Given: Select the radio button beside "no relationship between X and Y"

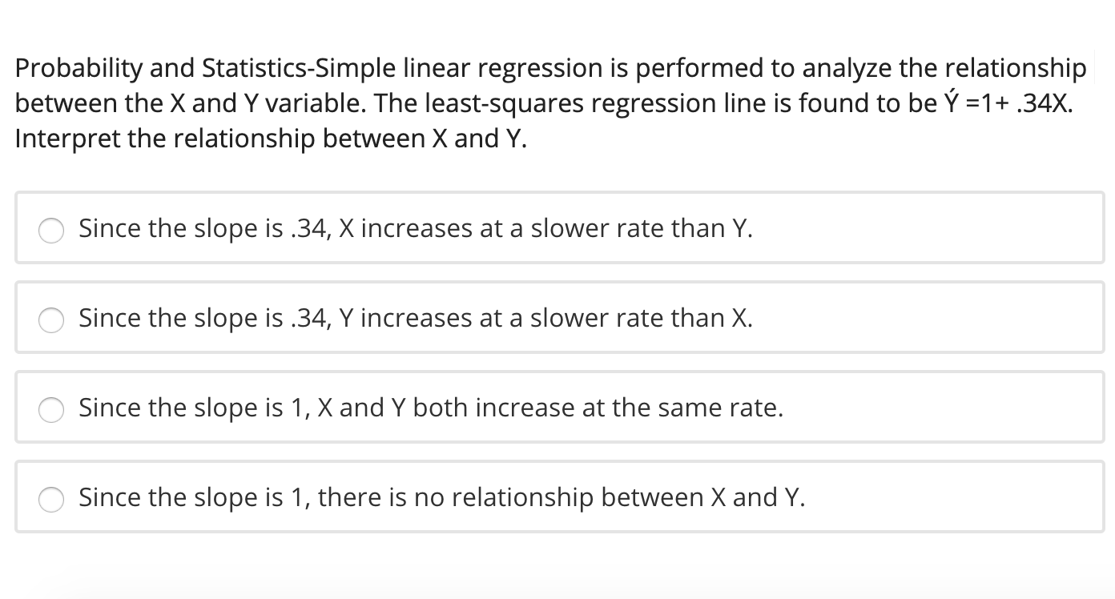Looking at the screenshot, I should click(51, 500).
